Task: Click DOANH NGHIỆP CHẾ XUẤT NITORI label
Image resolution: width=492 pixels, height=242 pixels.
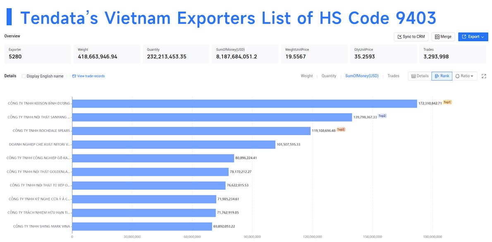Action: pos(40,144)
